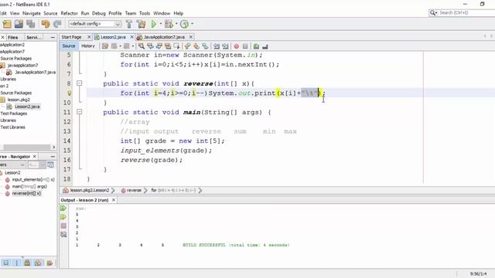Open the Refactor menu
This screenshot has height=278, width=495.
[x=69, y=13]
